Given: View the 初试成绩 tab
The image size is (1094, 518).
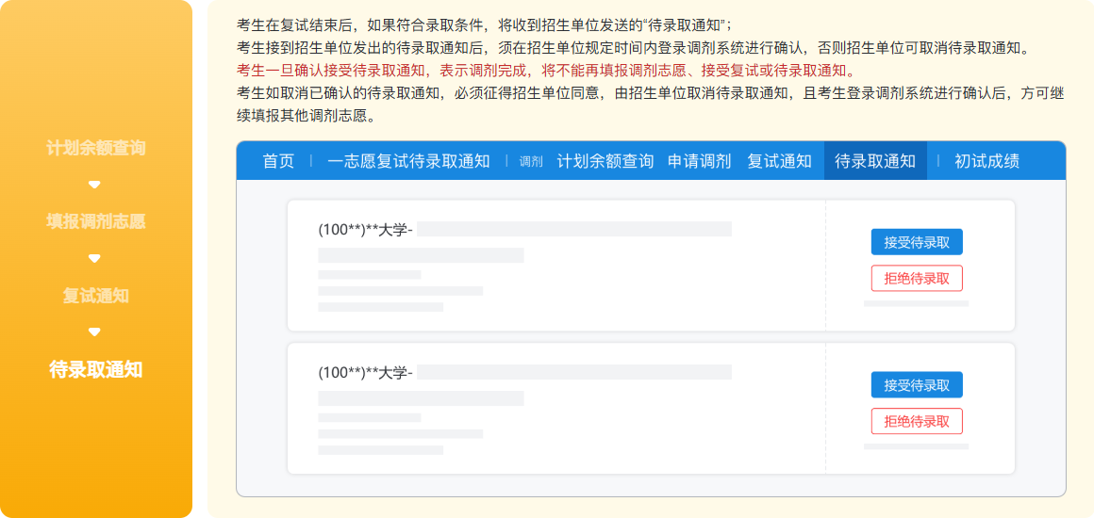Looking at the screenshot, I should (986, 161).
